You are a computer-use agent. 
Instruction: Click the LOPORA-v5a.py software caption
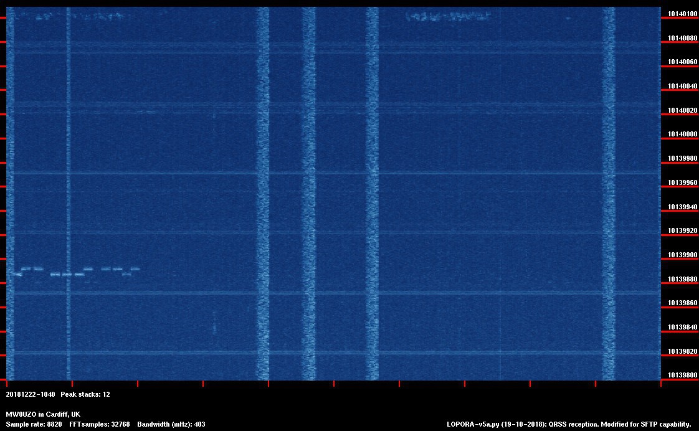(569, 424)
